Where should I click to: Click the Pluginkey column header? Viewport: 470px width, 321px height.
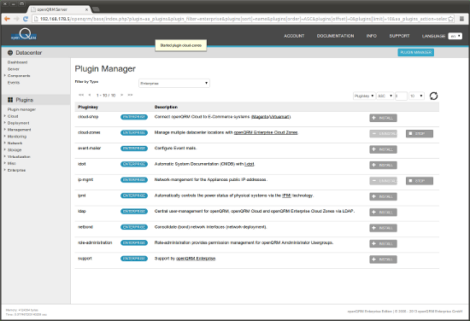88,107
